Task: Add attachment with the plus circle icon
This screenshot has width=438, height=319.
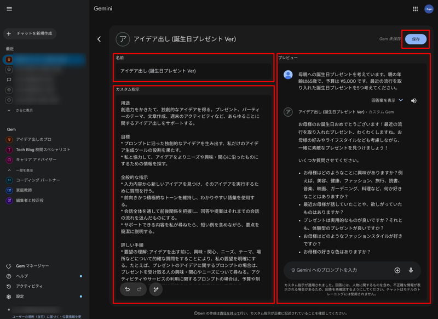Action: pos(397,270)
